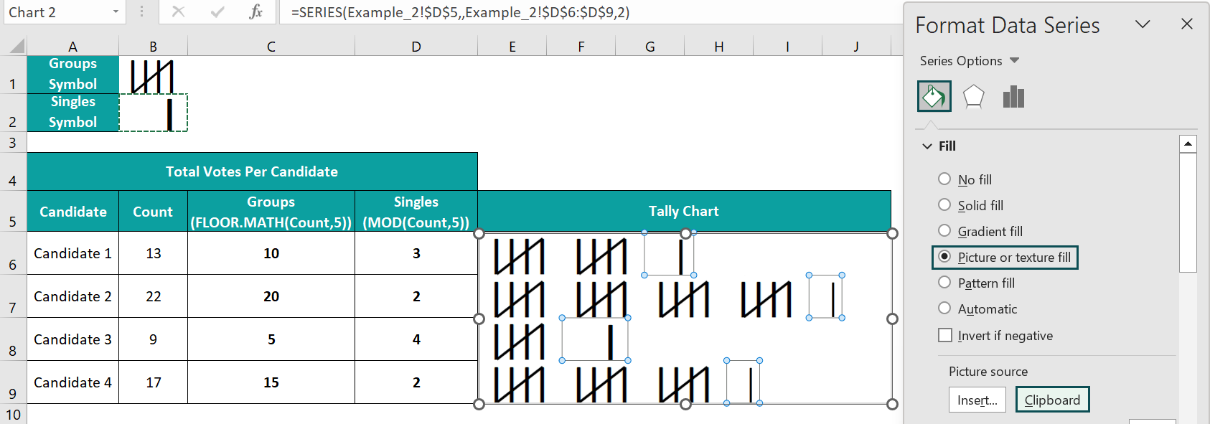1210x424 pixels.
Task: Click the Candidate 2 cell
Action: 72,296
